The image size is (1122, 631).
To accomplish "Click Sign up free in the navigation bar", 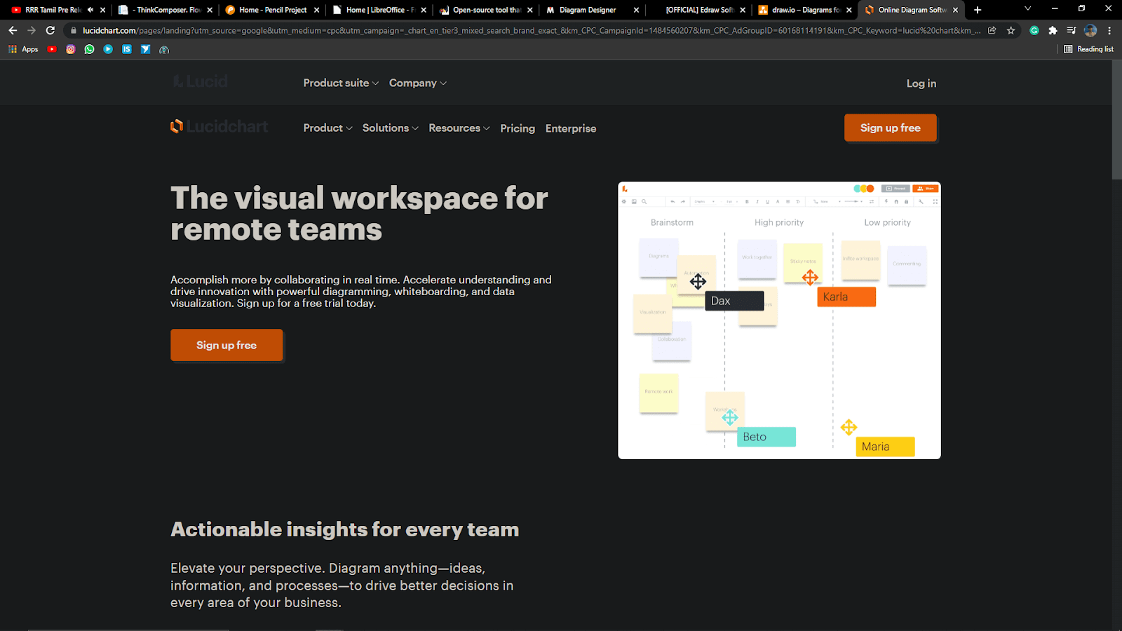I will point(891,128).
